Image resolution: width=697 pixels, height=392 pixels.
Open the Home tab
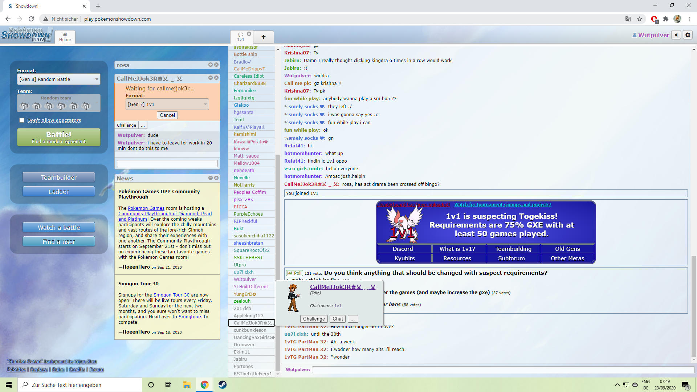coord(65,37)
